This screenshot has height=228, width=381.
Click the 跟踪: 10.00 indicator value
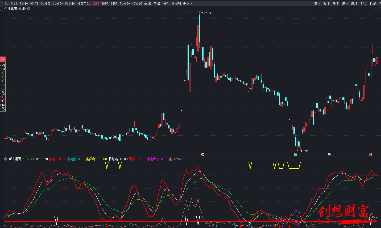(137, 159)
